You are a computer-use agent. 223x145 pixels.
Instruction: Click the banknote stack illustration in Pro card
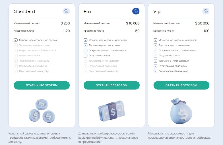111,110
